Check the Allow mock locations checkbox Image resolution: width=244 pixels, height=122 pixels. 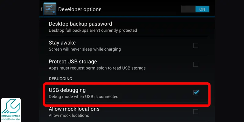pyautogui.click(x=196, y=112)
